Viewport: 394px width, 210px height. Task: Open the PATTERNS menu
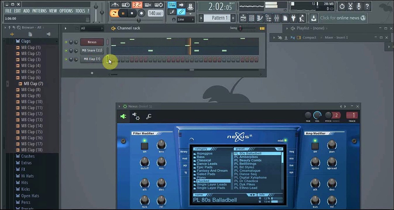[39, 11]
